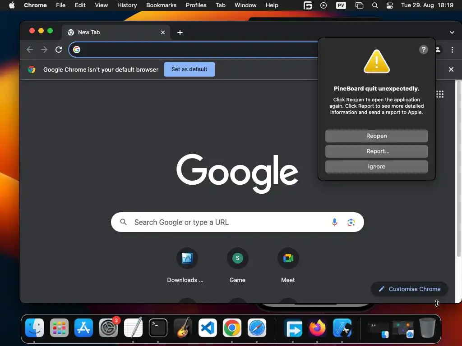Open the Apple menu
The image size is (462, 346).
tap(12, 5)
